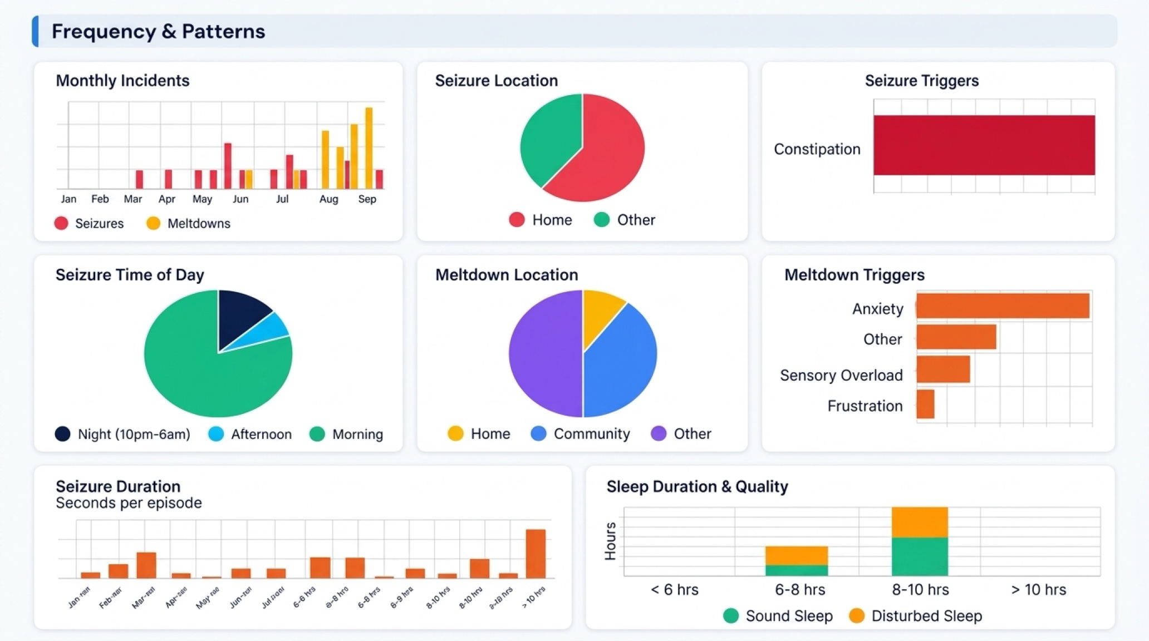1149x641 pixels.
Task: Toggle the Meltdowns legend entry in Monthly Incidents
Action: [188, 223]
